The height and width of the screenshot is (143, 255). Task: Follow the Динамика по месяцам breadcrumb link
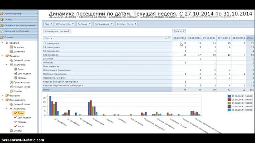tap(123, 17)
